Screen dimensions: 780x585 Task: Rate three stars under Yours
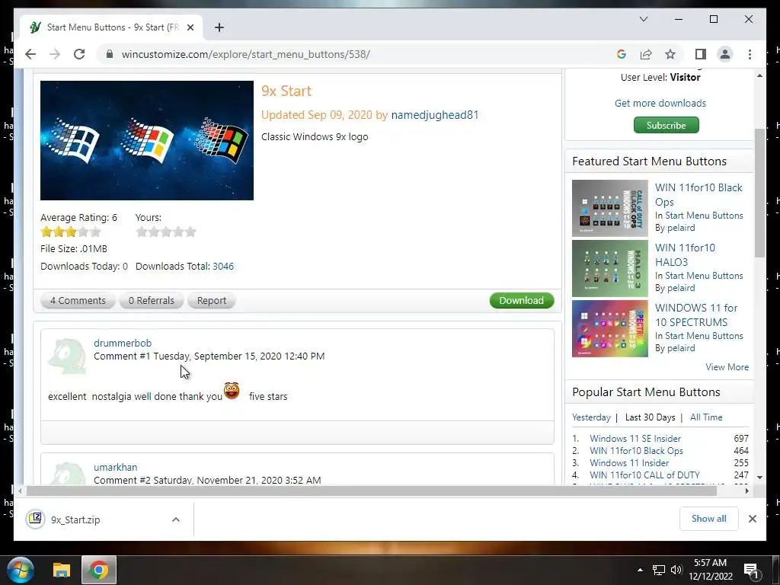coord(166,232)
